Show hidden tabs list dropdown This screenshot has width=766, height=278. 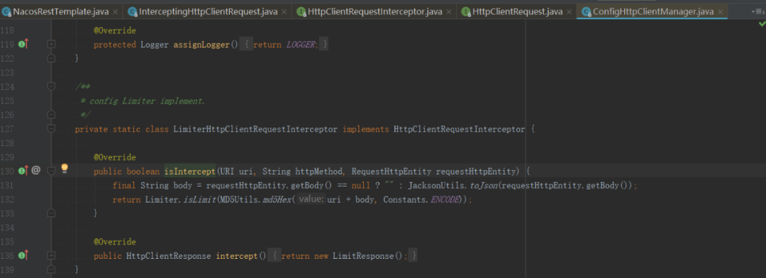point(757,12)
